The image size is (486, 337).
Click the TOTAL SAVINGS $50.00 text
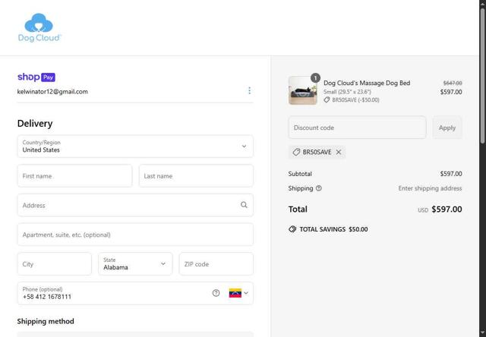click(x=333, y=229)
